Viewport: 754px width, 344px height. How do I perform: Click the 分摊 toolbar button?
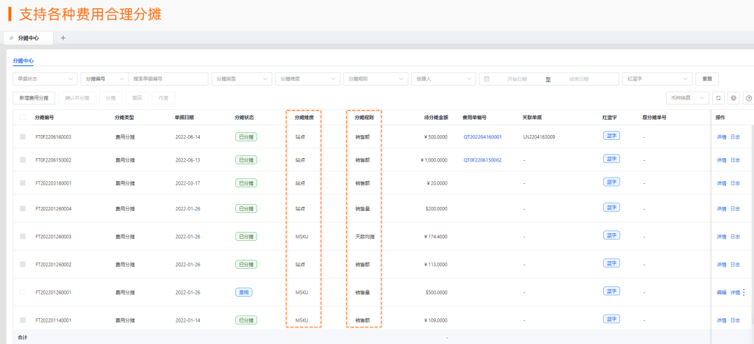point(110,98)
